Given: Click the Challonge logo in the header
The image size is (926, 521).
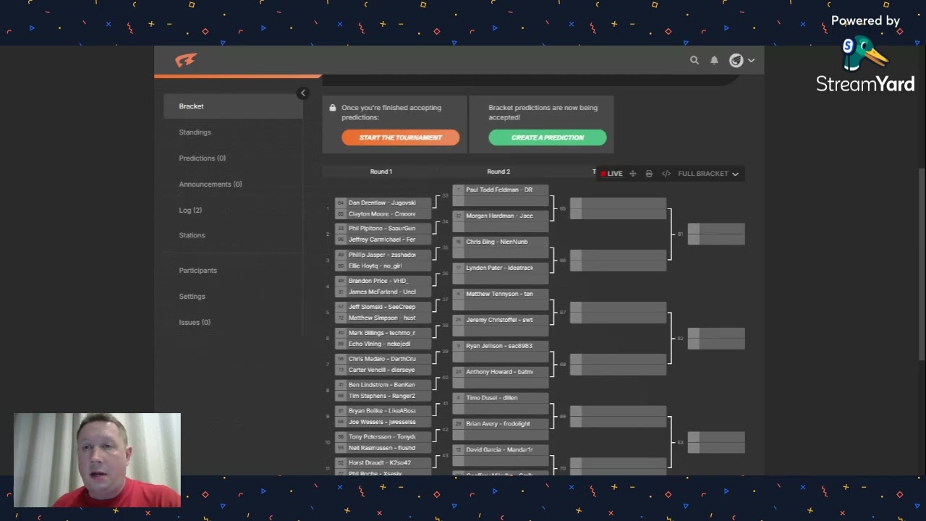Looking at the screenshot, I should (186, 60).
